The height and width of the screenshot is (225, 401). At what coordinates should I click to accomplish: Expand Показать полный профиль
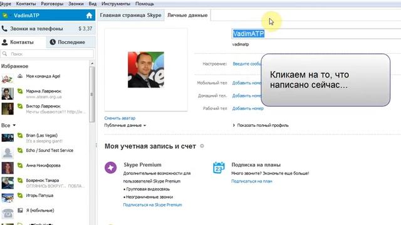pos(261,125)
